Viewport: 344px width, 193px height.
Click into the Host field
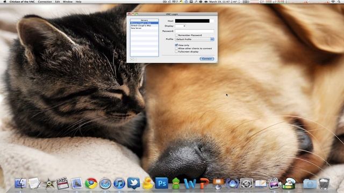(195, 21)
